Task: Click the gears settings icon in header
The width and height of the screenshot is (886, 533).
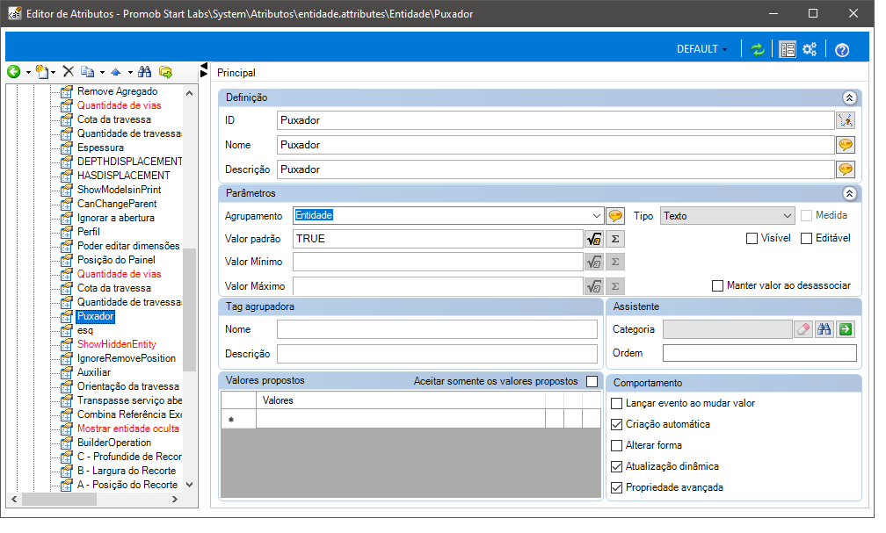Action: (x=810, y=49)
